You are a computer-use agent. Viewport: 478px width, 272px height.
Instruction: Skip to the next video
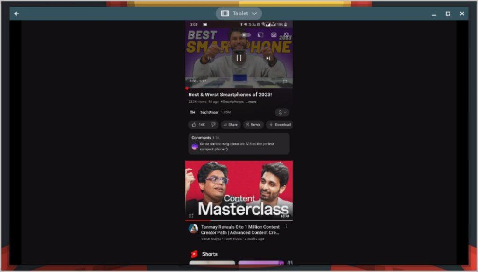click(268, 58)
